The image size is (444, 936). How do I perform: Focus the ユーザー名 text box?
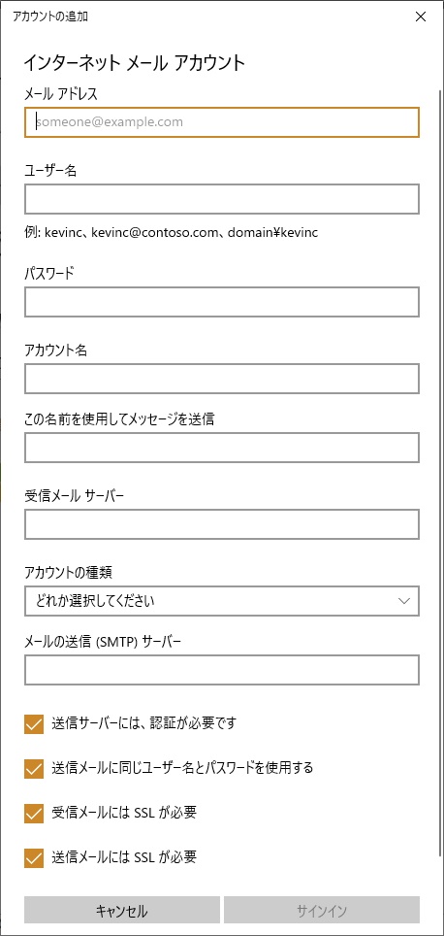click(x=222, y=199)
